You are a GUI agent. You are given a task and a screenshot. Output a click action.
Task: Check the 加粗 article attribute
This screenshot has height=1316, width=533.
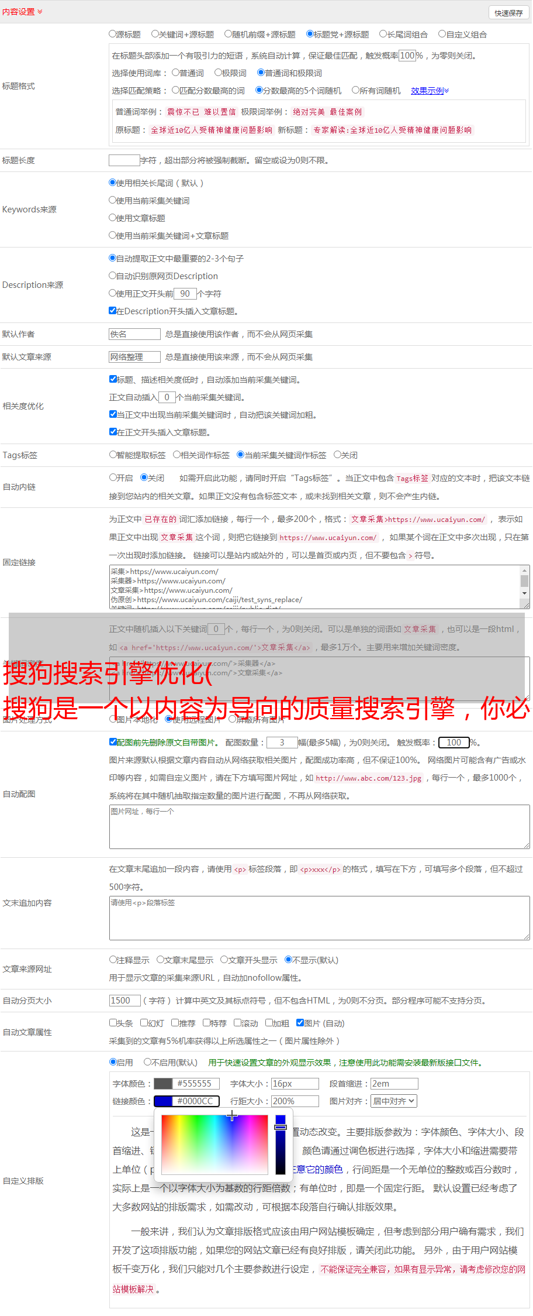coord(269,1023)
